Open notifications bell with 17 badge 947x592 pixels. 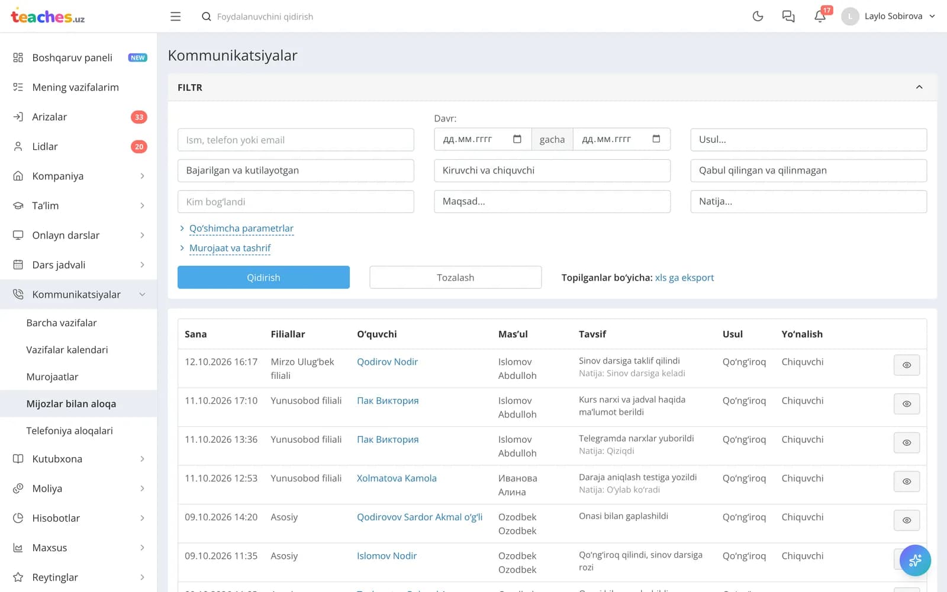point(820,16)
